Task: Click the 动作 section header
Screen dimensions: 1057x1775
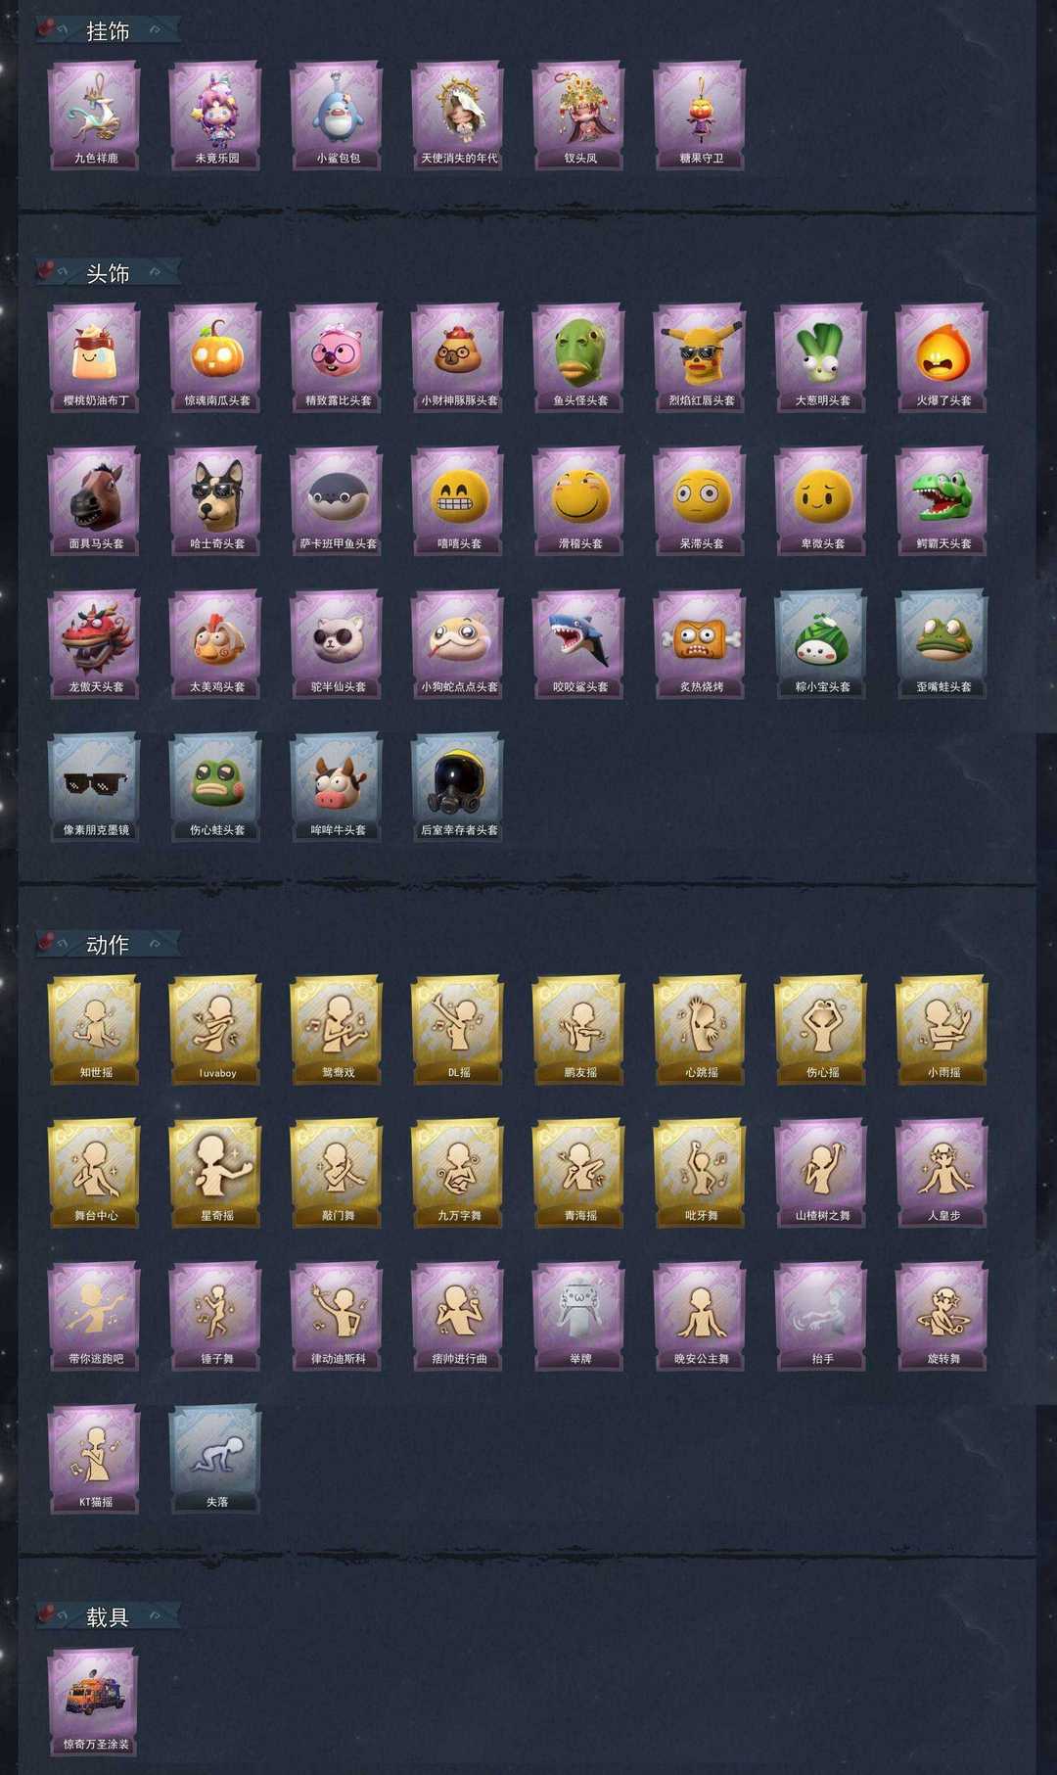Action: 108,945
